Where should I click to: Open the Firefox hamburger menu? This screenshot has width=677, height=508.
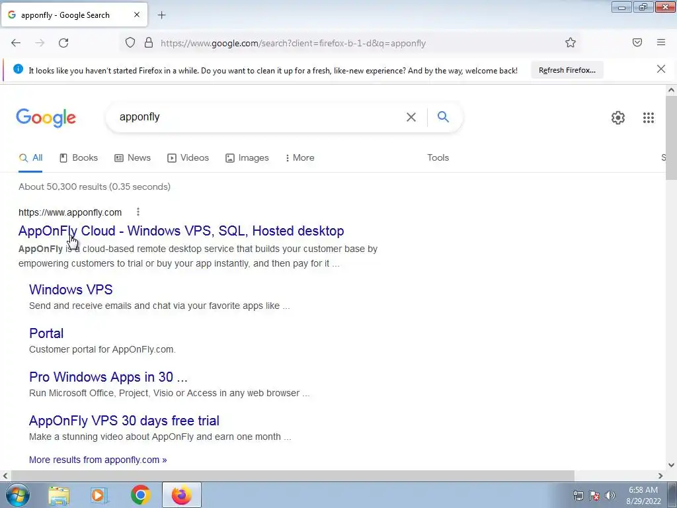(661, 42)
